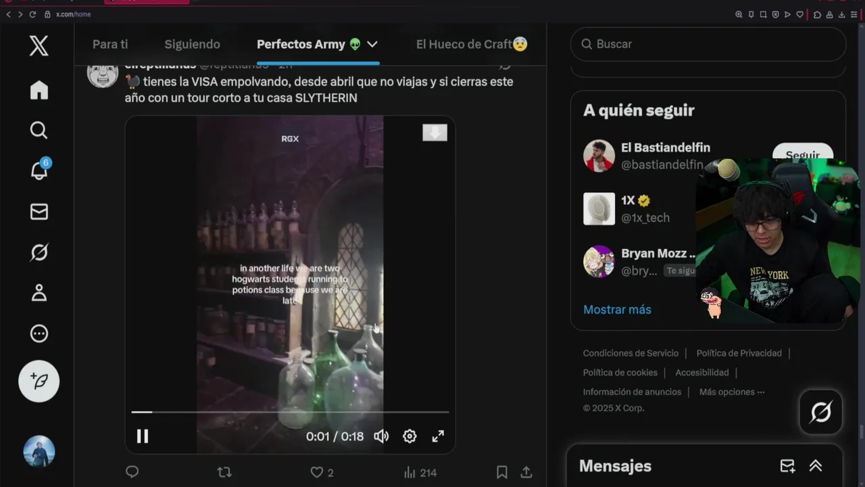Click the Mensajes panel title
The image size is (865, 487).
(x=615, y=466)
